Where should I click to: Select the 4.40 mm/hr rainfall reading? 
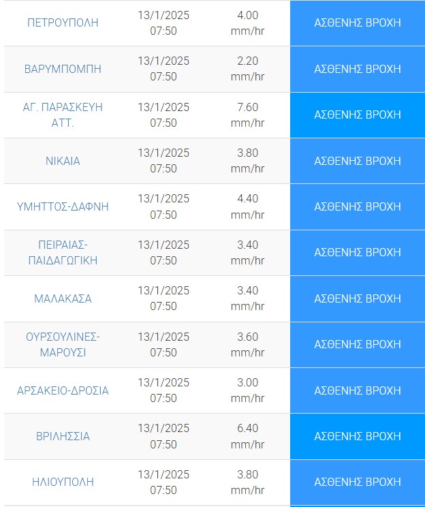click(247, 206)
